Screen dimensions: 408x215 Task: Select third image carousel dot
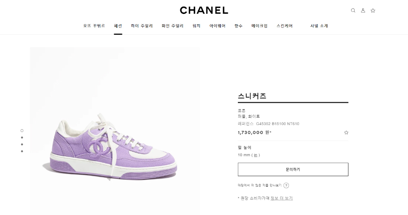22,144
